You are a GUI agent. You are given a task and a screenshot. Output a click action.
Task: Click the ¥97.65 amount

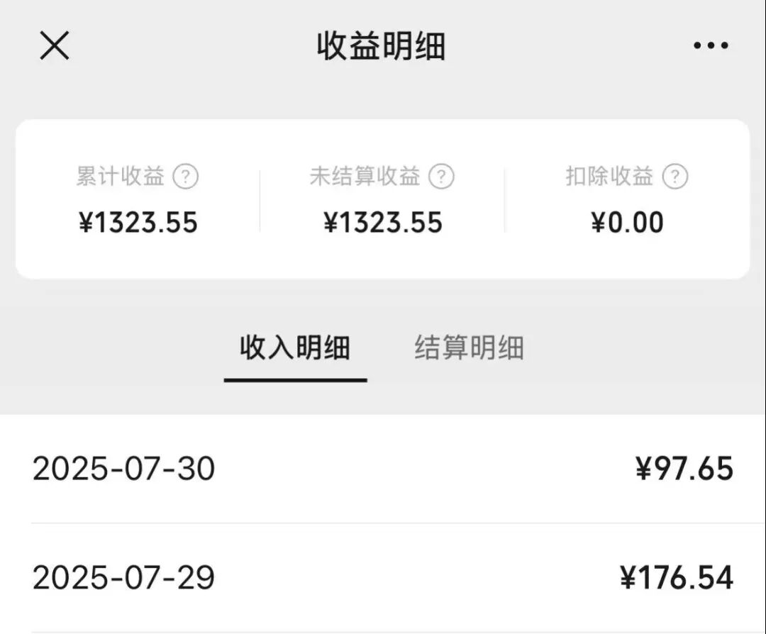[684, 468]
